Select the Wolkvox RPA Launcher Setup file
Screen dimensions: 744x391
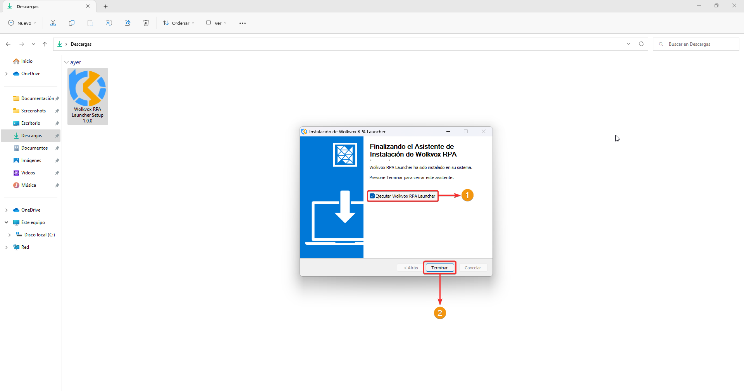click(88, 96)
